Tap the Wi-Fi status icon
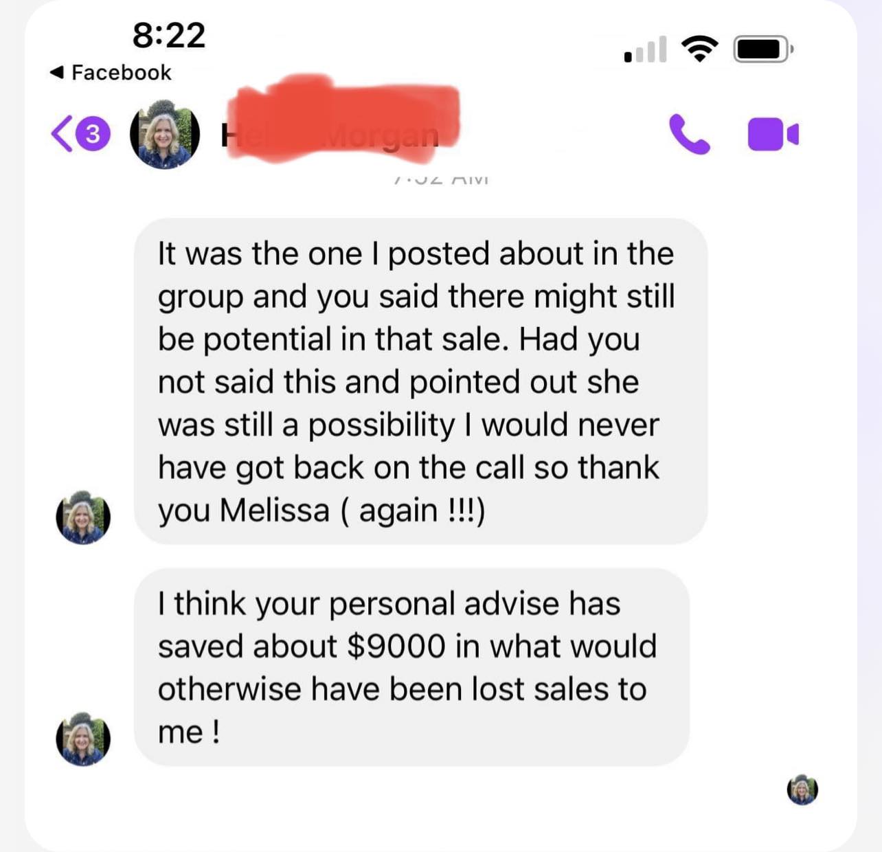 click(x=699, y=49)
